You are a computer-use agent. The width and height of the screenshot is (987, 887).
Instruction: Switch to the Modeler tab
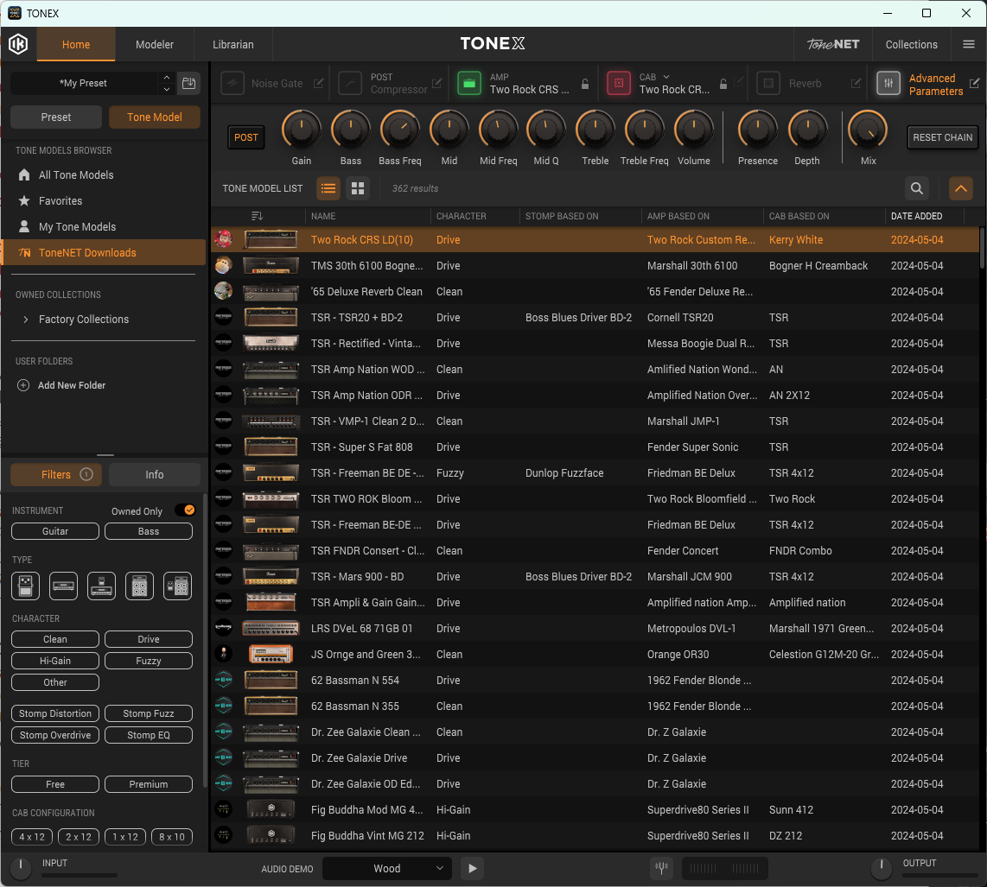pos(154,44)
